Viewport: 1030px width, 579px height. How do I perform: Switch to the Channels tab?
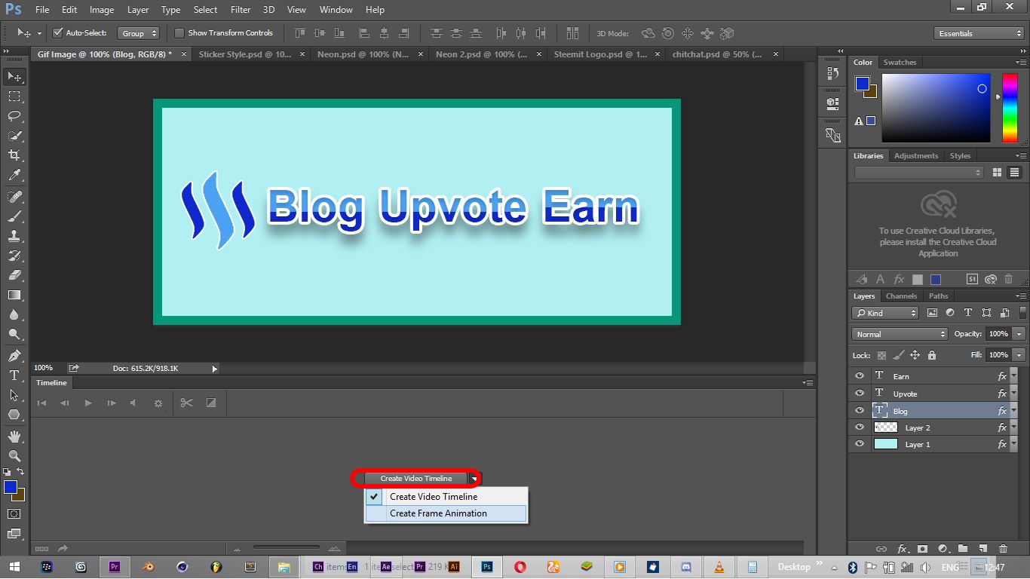(x=901, y=296)
